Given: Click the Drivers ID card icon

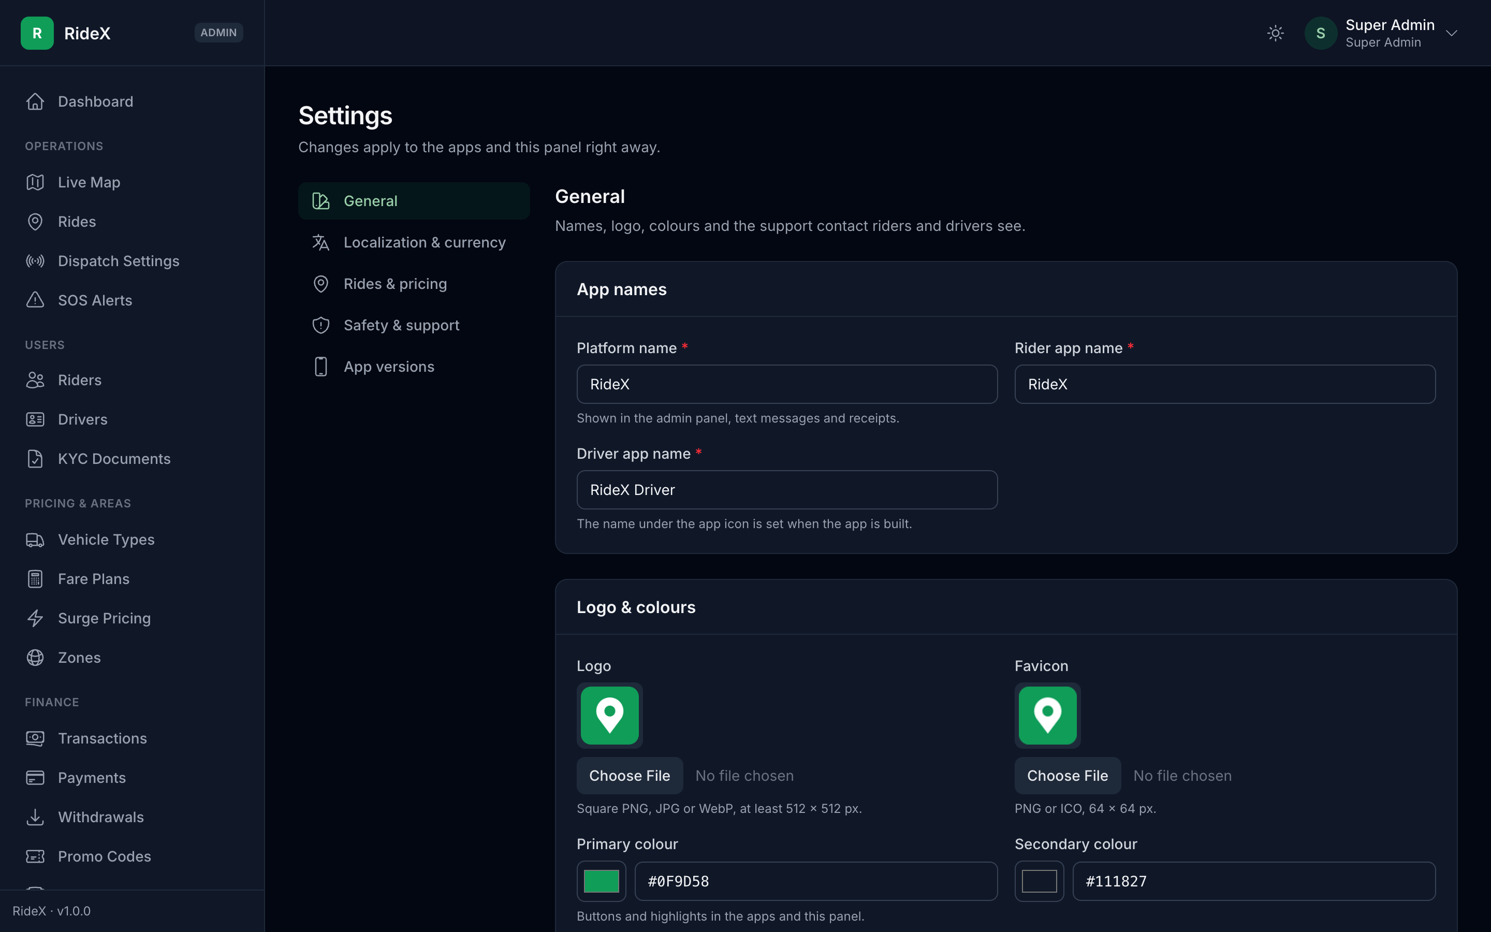Looking at the screenshot, I should (x=35, y=420).
